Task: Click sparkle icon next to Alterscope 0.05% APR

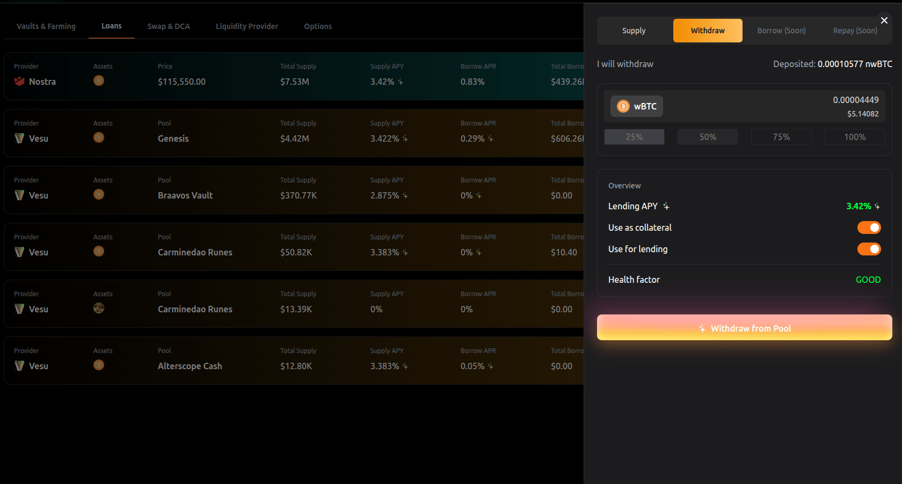Action: point(491,366)
